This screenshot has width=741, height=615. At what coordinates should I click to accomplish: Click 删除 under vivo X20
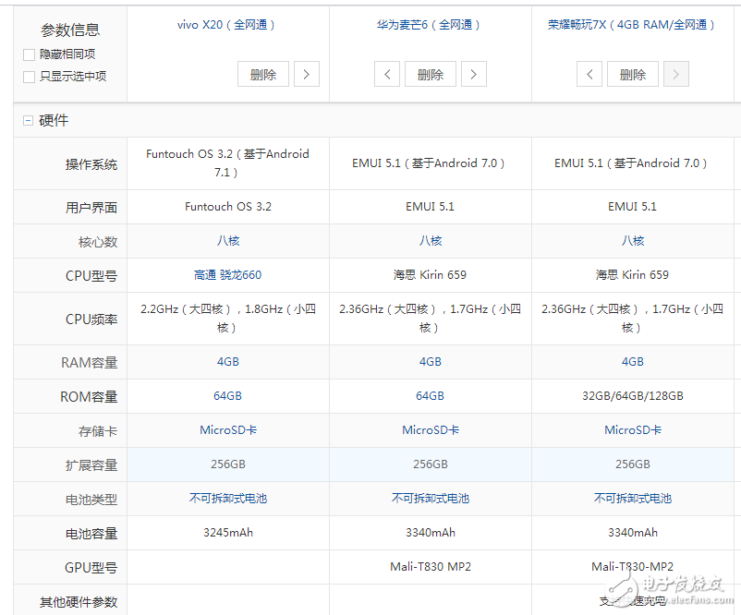262,74
